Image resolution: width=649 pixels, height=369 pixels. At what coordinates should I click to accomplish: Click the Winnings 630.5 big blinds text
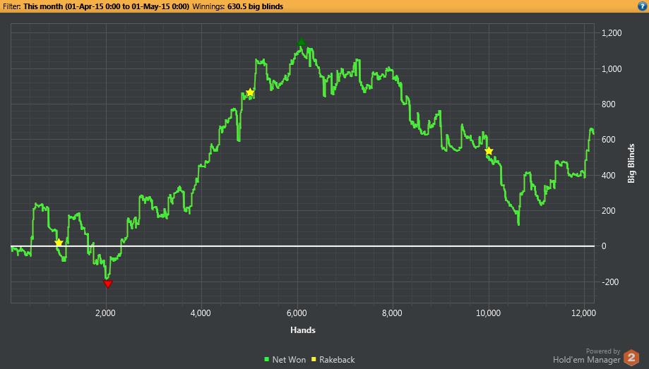tap(238, 6)
